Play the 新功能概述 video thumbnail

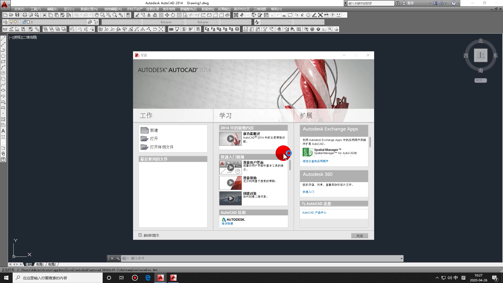tap(230, 138)
